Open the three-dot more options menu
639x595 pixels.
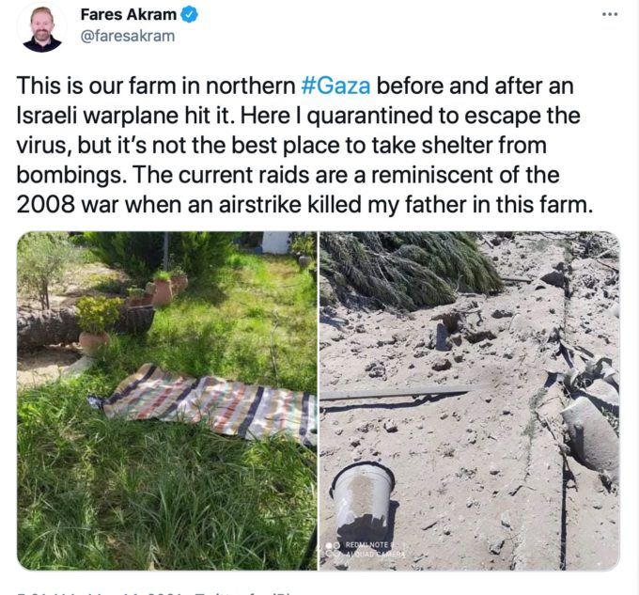click(610, 15)
